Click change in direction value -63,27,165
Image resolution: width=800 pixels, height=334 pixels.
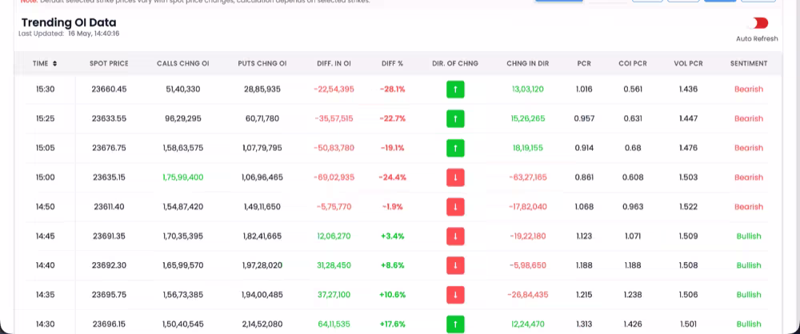527,177
